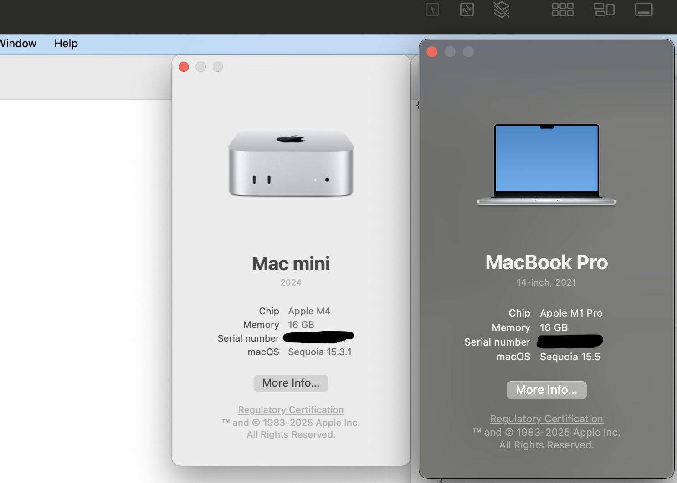Click the "Apple M4" chip value
677x483 pixels.
(x=309, y=311)
